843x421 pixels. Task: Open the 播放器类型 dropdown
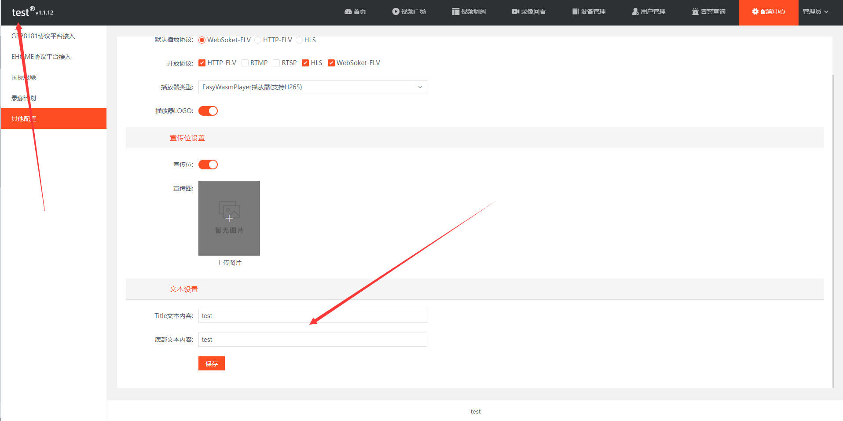coord(312,87)
